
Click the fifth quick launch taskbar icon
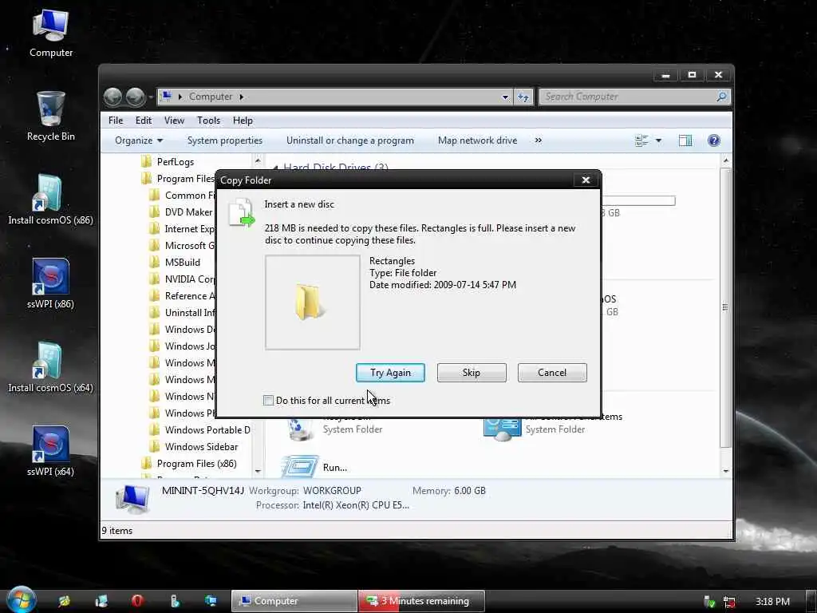tap(211, 600)
